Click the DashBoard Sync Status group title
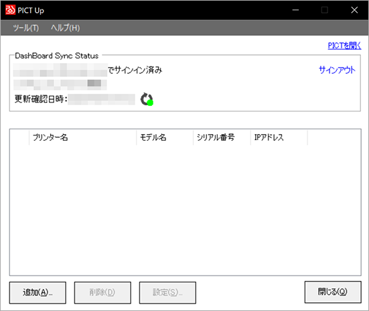Viewport: 369px width, 311px height. coord(57,56)
